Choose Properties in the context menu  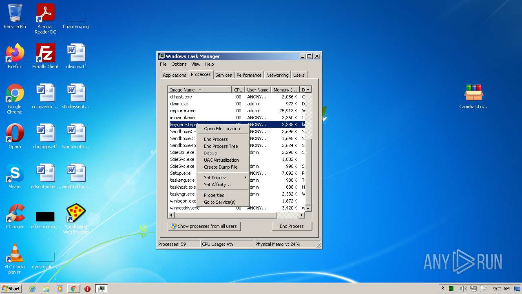pos(223,195)
